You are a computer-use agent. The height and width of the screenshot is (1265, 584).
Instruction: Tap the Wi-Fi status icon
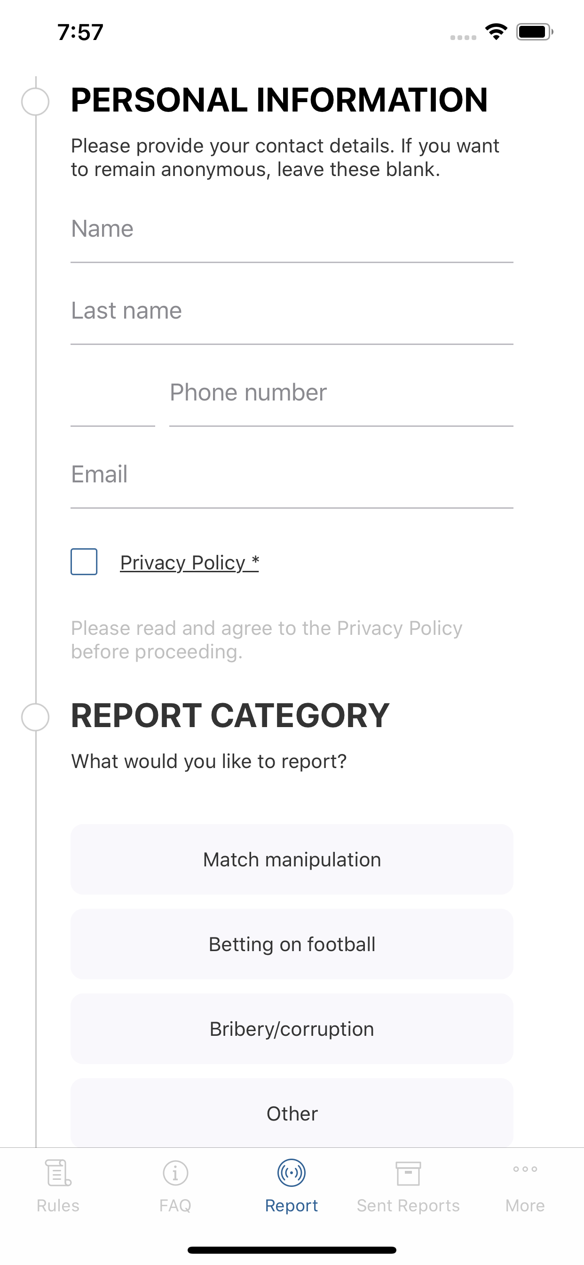point(496,32)
